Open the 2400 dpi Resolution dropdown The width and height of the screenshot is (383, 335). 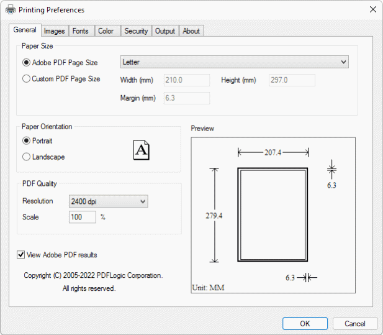[109, 201]
